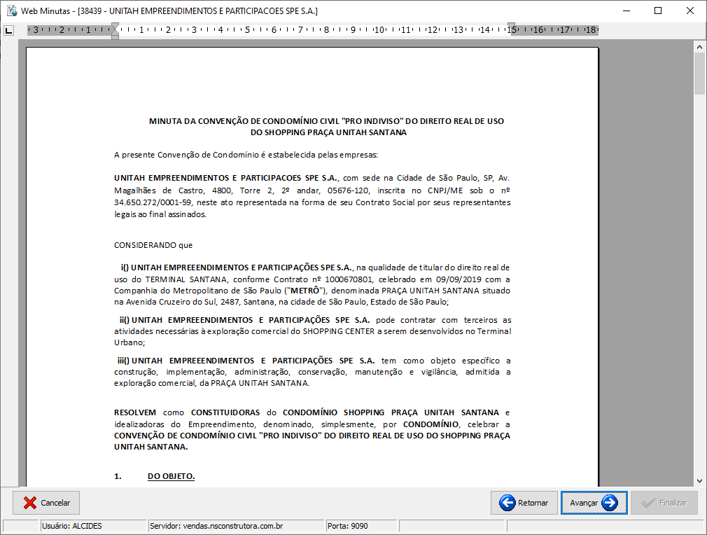
Task: Click the vertical scrollbar down arrow
Action: [x=699, y=481]
